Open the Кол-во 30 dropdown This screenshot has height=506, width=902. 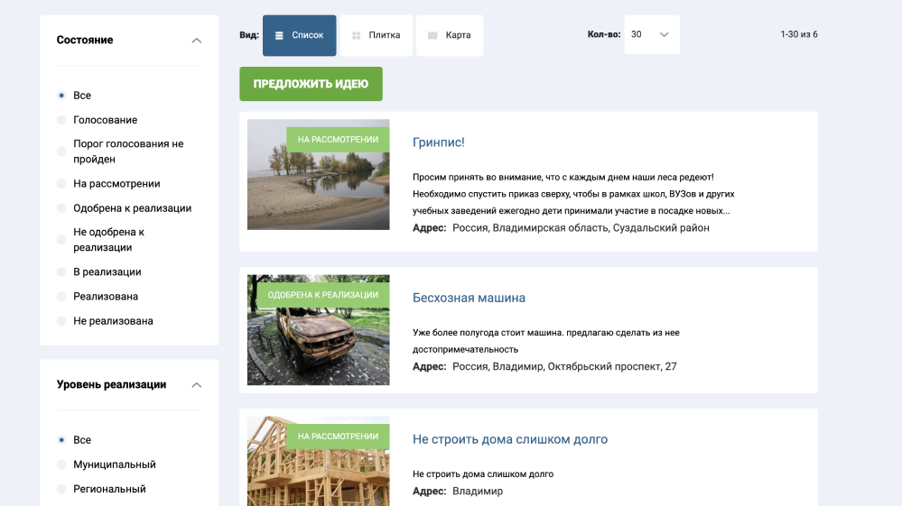(x=652, y=34)
